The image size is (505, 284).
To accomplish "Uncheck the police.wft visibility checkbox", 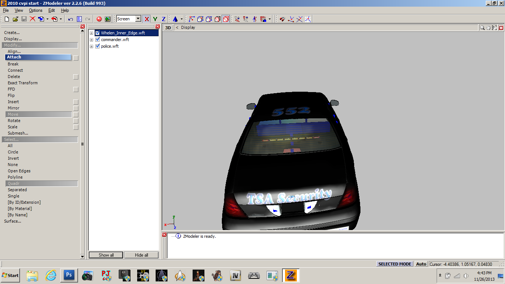I will [x=98, y=46].
